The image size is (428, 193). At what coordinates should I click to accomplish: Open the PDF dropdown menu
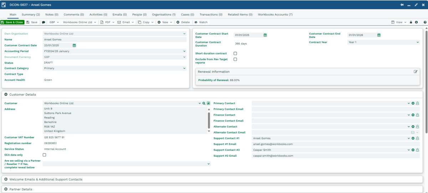coord(107,22)
